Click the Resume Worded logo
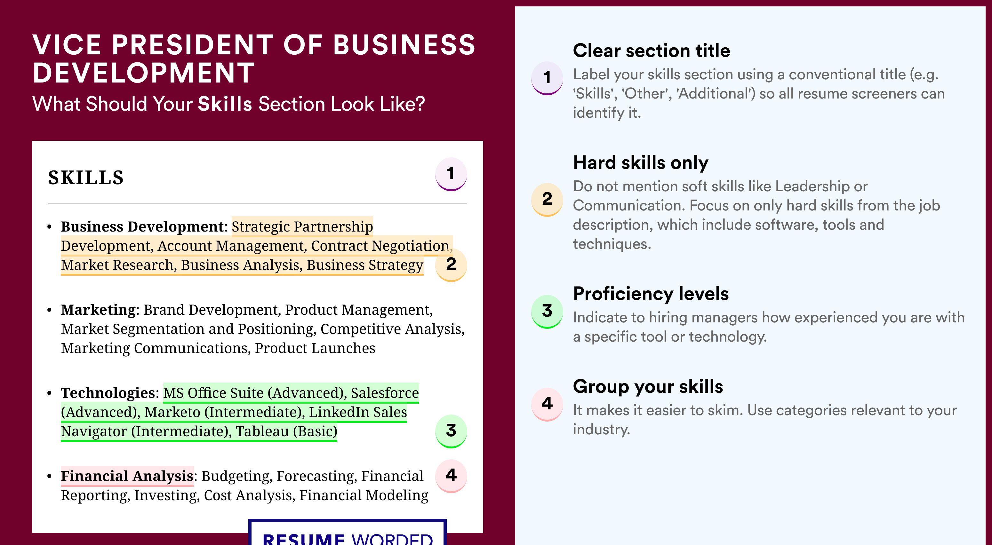Viewport: 992px width, 545px height. coord(347,533)
